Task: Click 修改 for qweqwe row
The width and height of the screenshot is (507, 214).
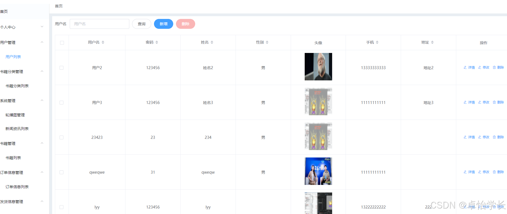Action: [x=484, y=172]
